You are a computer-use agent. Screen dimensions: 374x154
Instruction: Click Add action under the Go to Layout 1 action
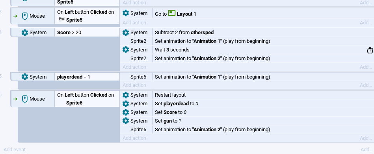click(134, 22)
